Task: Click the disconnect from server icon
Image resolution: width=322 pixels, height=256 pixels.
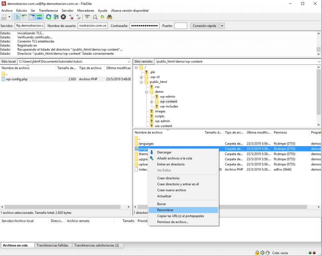Action: pyautogui.click(x=71, y=17)
